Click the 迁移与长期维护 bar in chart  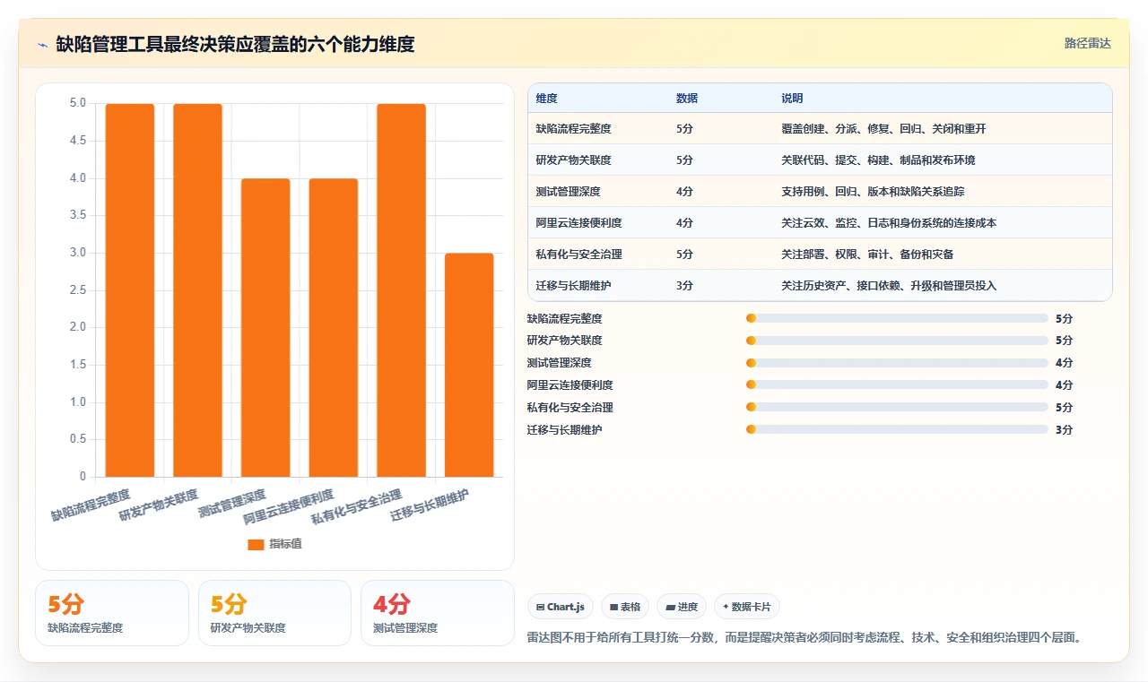pos(469,365)
